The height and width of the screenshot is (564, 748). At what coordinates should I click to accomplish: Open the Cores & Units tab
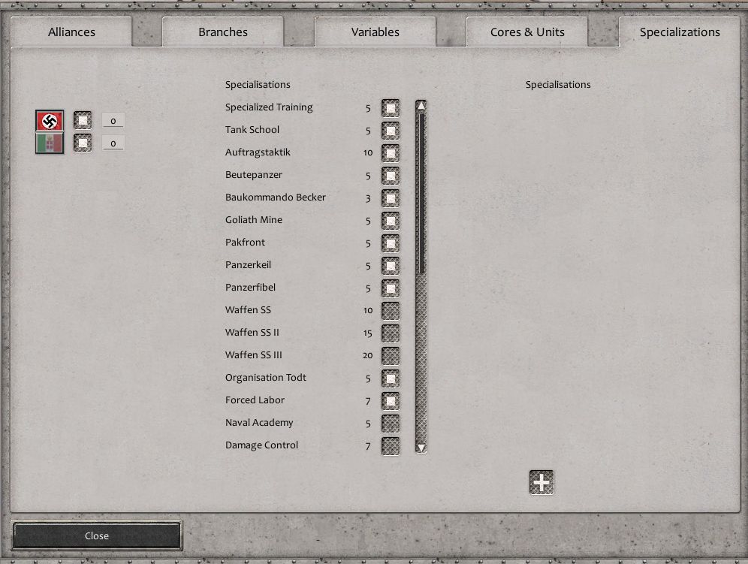click(527, 32)
